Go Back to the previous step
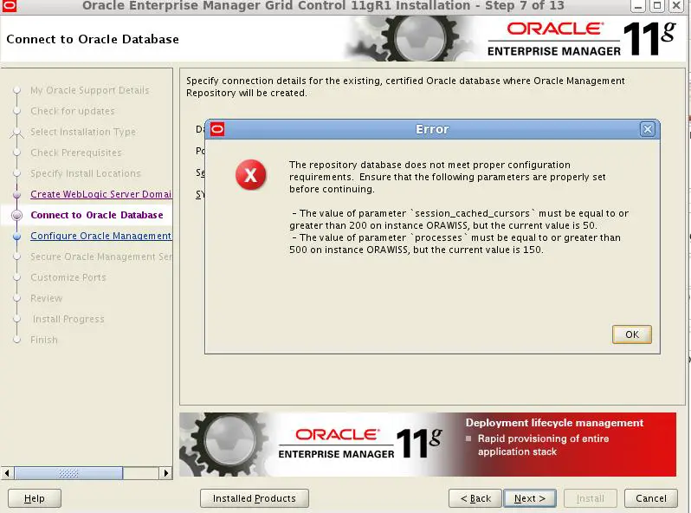Viewport: 691px width, 513px height. click(x=475, y=498)
